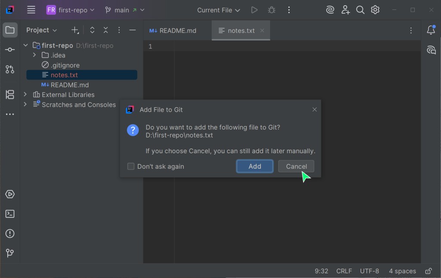Open the Commit tool window
Screen dimensions: 441x278
tap(10, 49)
